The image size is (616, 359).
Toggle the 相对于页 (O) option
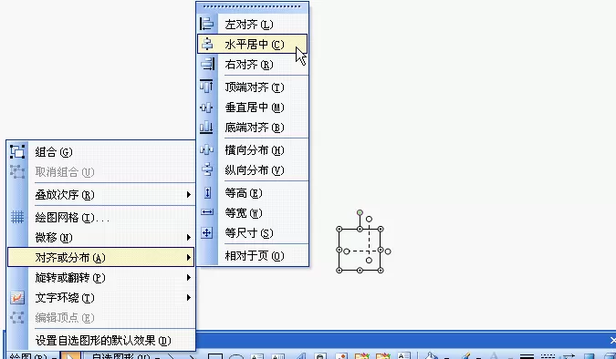252,256
